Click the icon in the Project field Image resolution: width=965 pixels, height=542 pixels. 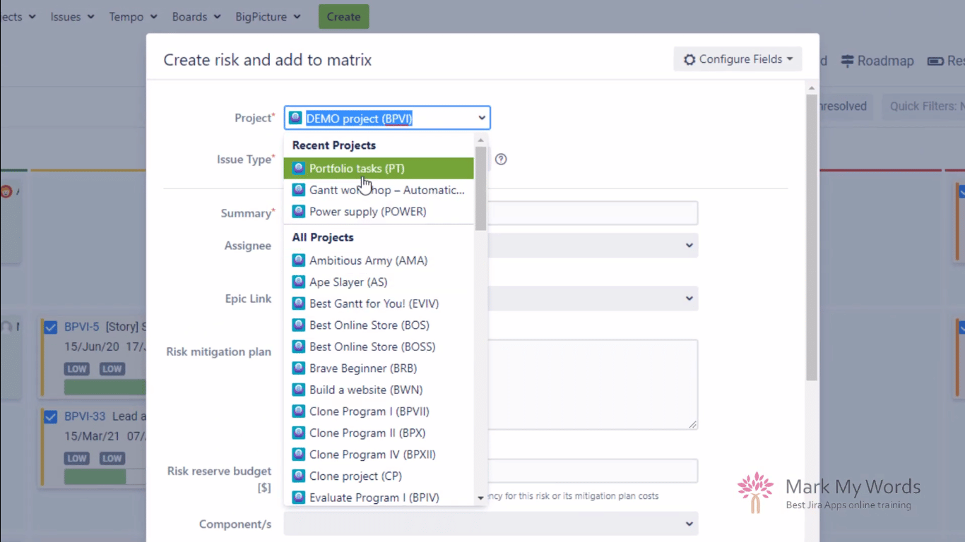tap(295, 118)
